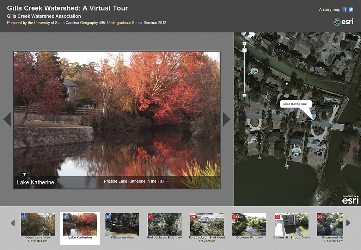Click the 'A story map' link
This screenshot has height=250, width=361.
point(330,10)
